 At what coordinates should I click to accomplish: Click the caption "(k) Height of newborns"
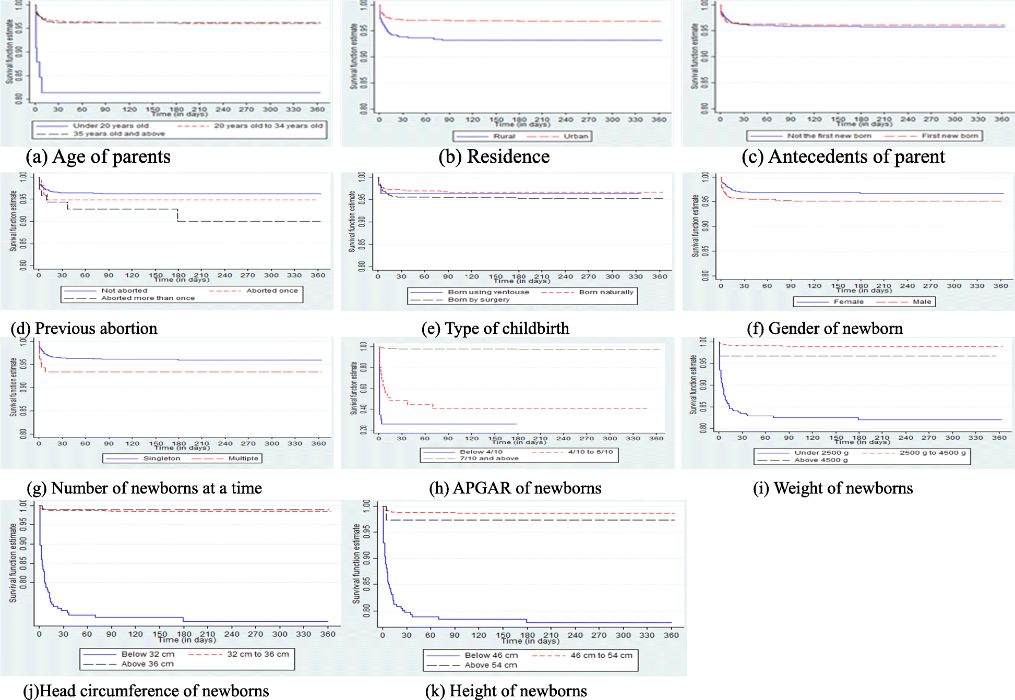pyautogui.click(x=506, y=691)
